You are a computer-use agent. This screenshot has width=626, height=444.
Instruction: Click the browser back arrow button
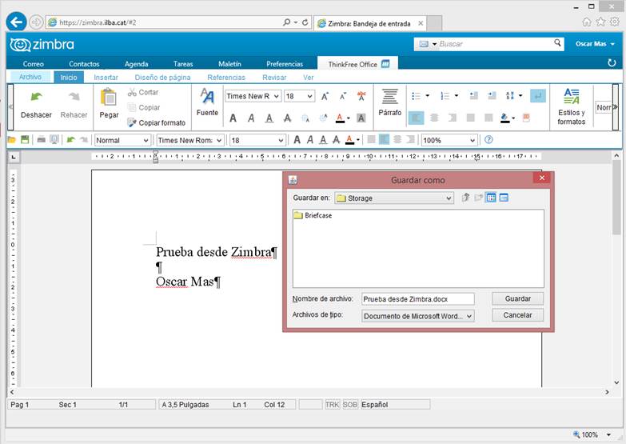(x=16, y=22)
